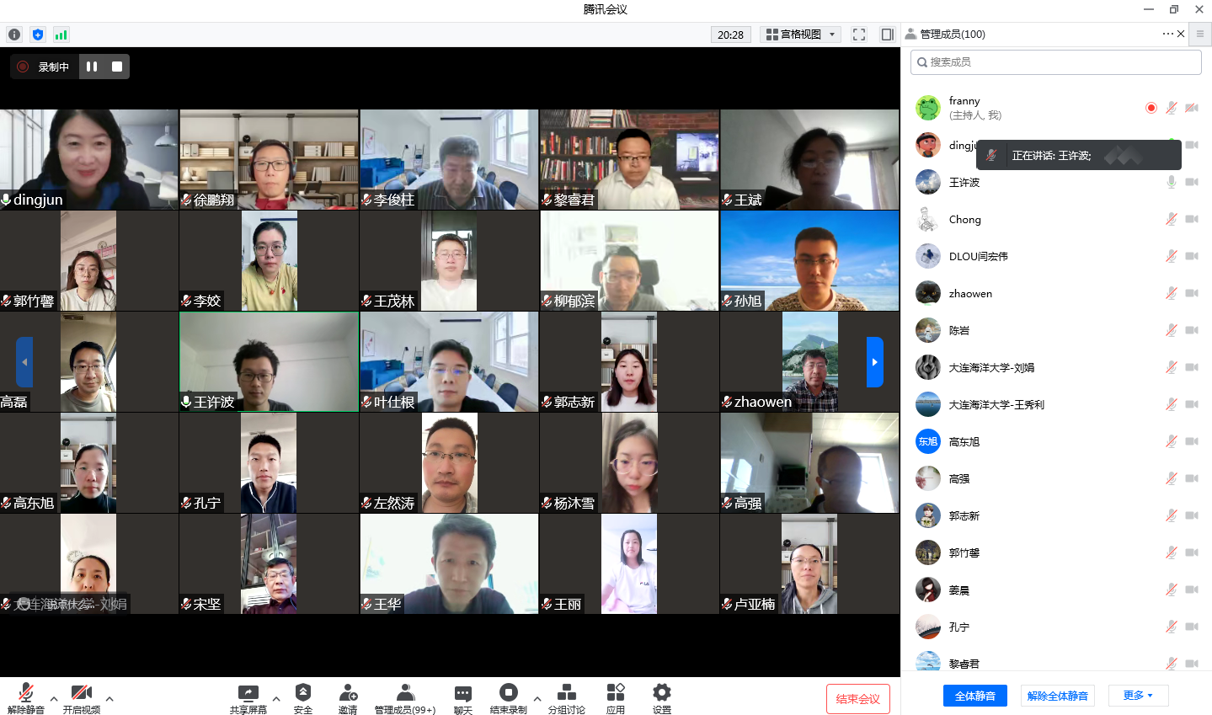Screen dimensions: 1212x715
Task: Unmute your microphone (解除静音)
Action: [x=26, y=697]
